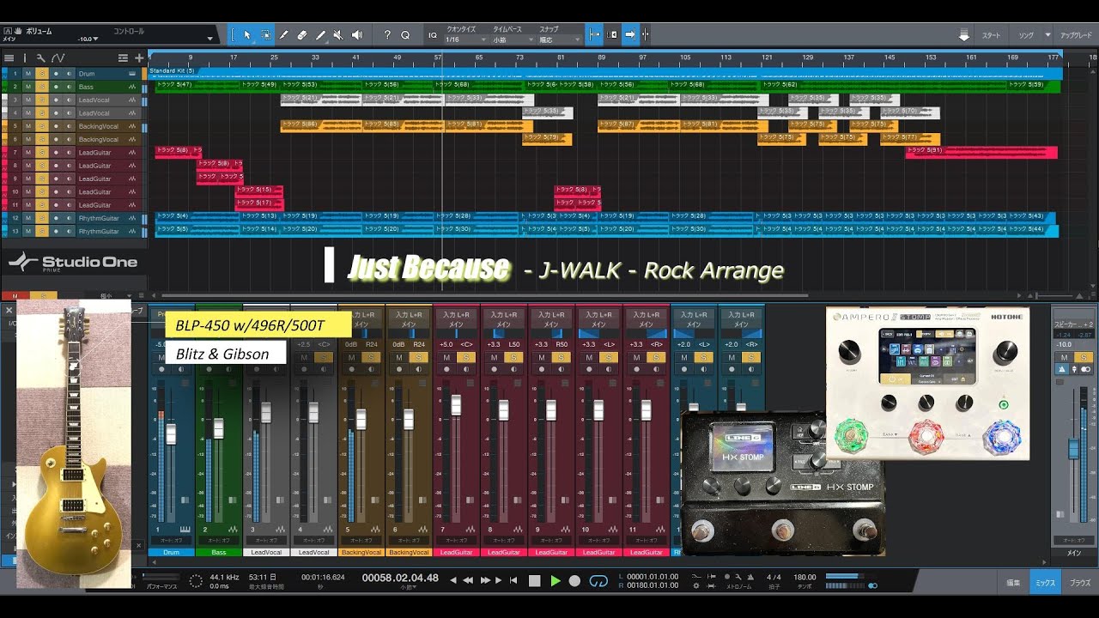Open time display format dropdown in transport
Viewport: 1099px width, 618px height.
pyautogui.click(x=409, y=588)
